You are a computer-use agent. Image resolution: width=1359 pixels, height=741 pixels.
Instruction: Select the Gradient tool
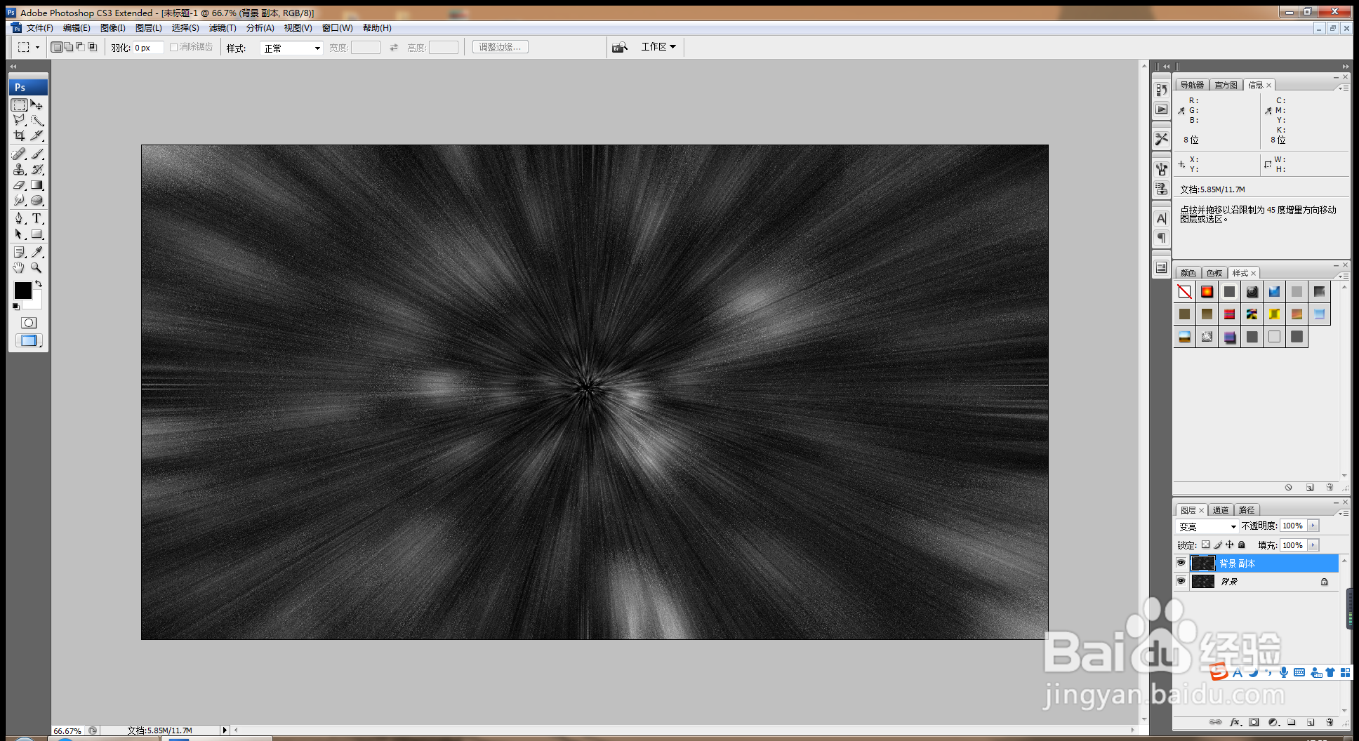click(x=37, y=185)
